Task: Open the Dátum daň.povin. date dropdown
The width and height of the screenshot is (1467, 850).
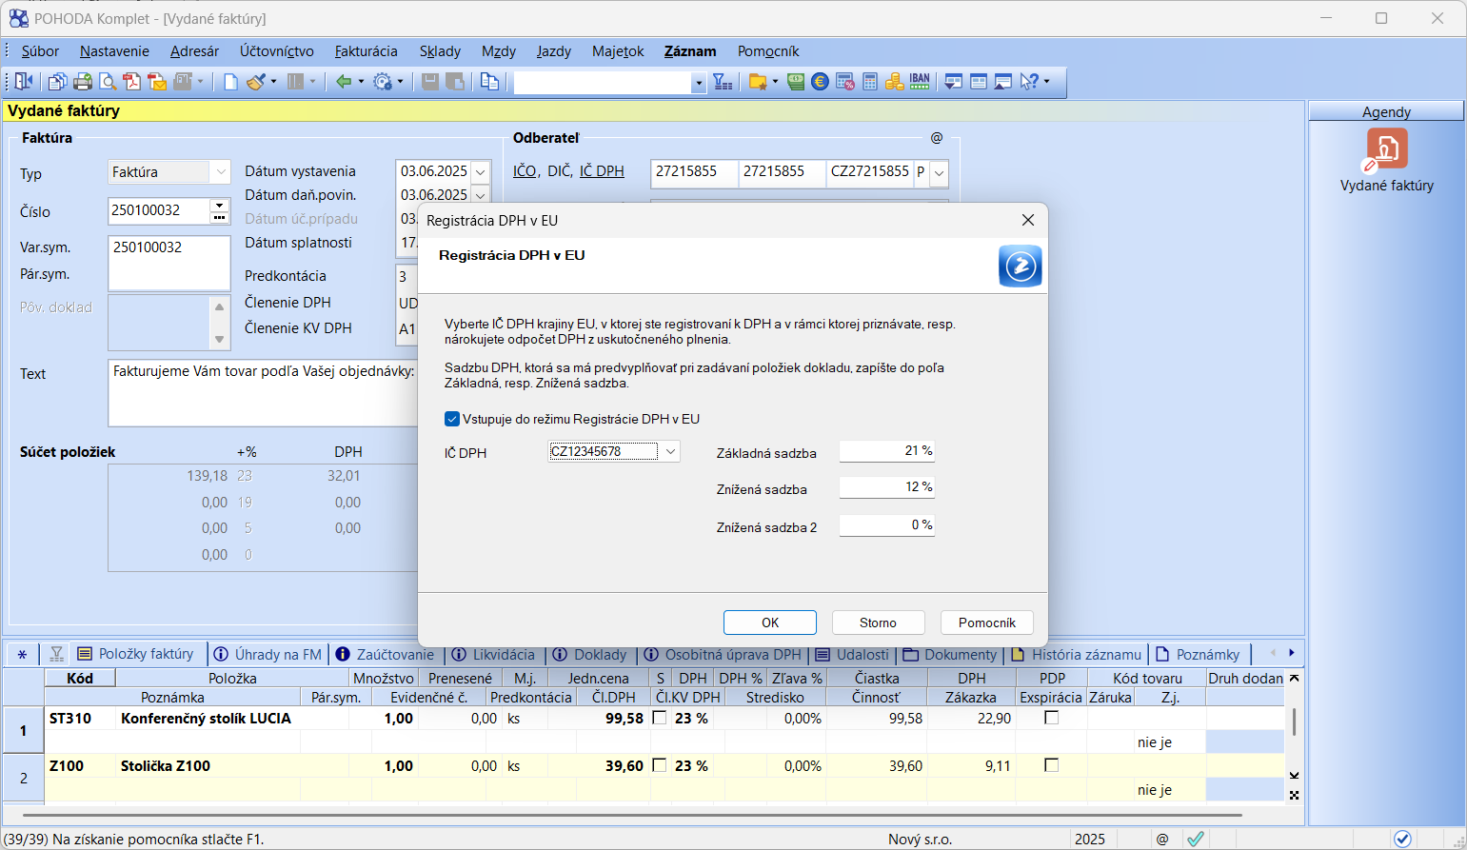Action: coord(481,195)
